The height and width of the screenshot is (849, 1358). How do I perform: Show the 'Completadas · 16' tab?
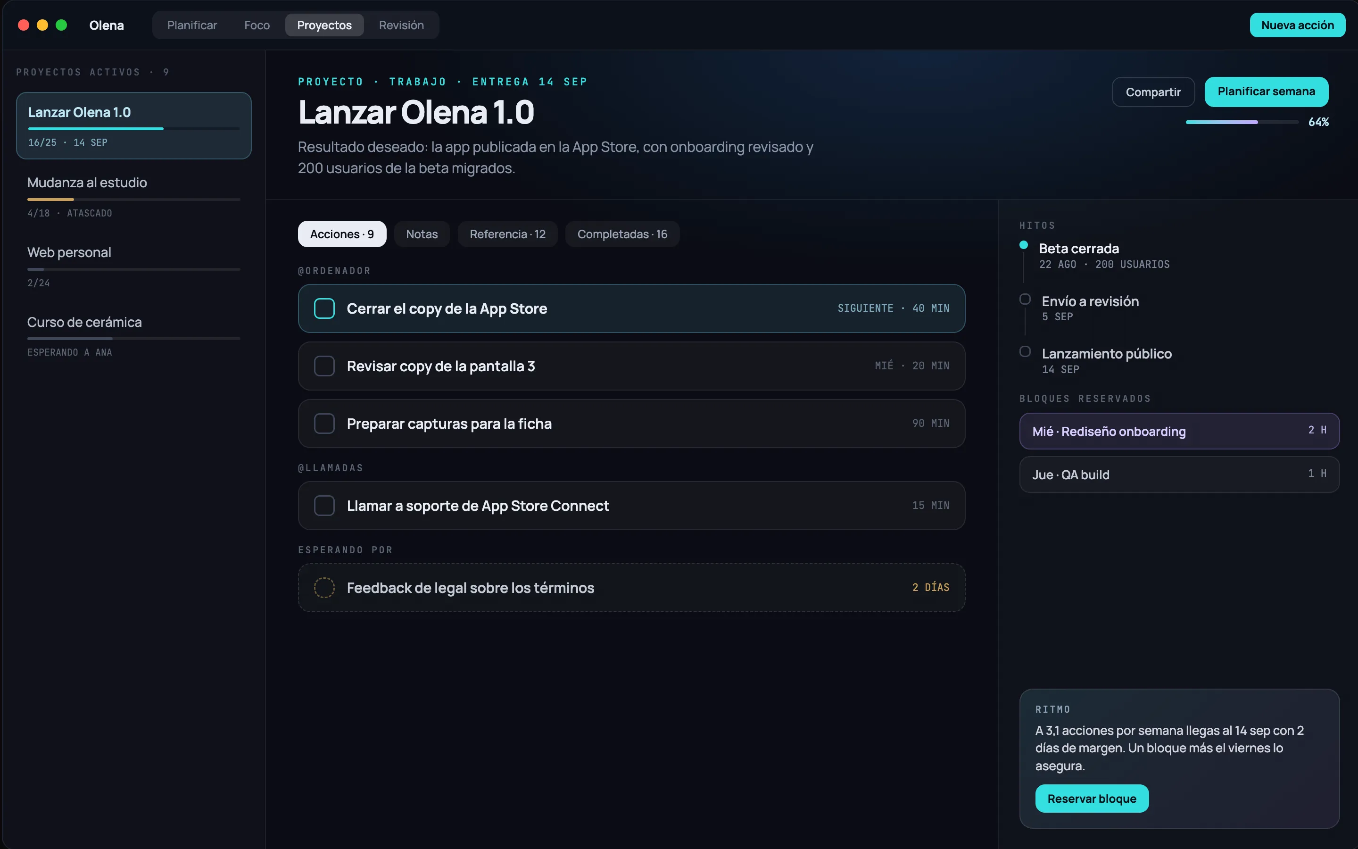pos(622,234)
